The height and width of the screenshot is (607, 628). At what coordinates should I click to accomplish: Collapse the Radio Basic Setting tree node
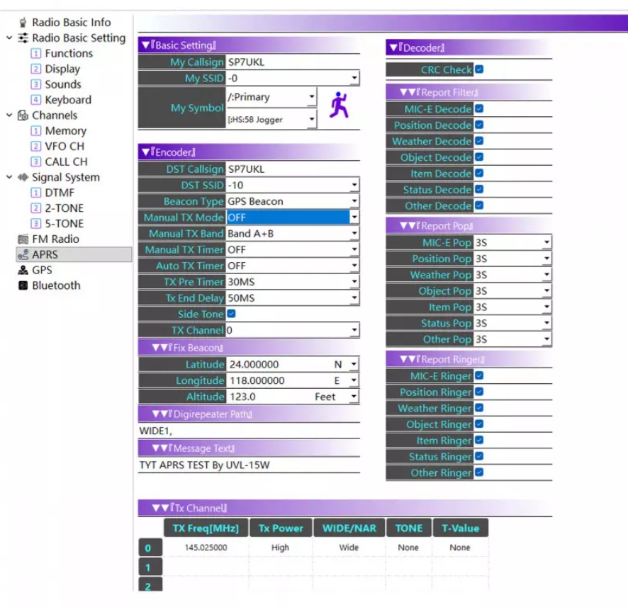click(x=9, y=38)
